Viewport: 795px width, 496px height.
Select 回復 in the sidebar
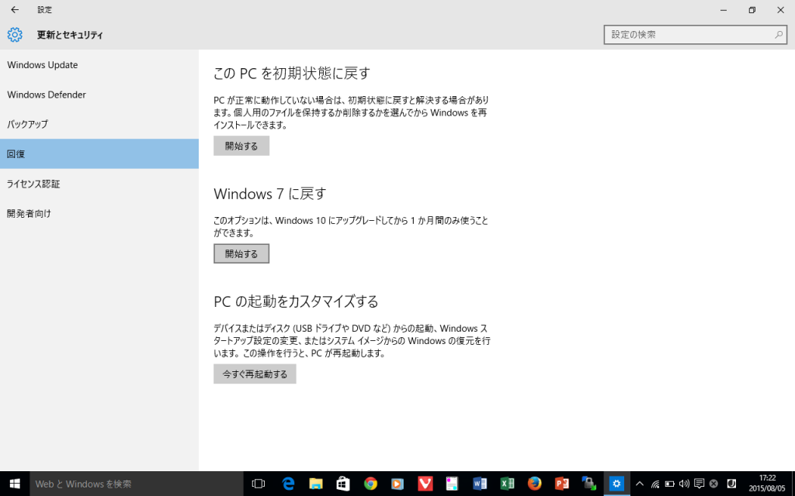tap(99, 154)
